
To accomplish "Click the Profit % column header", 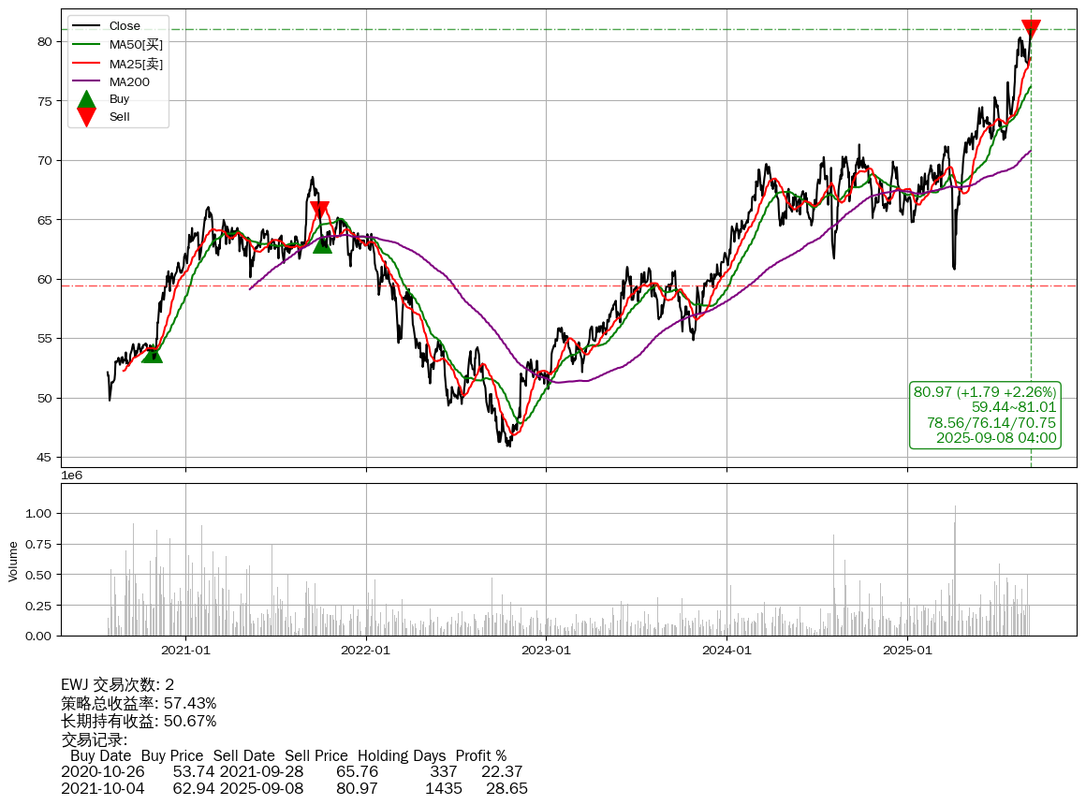I will click(480, 755).
